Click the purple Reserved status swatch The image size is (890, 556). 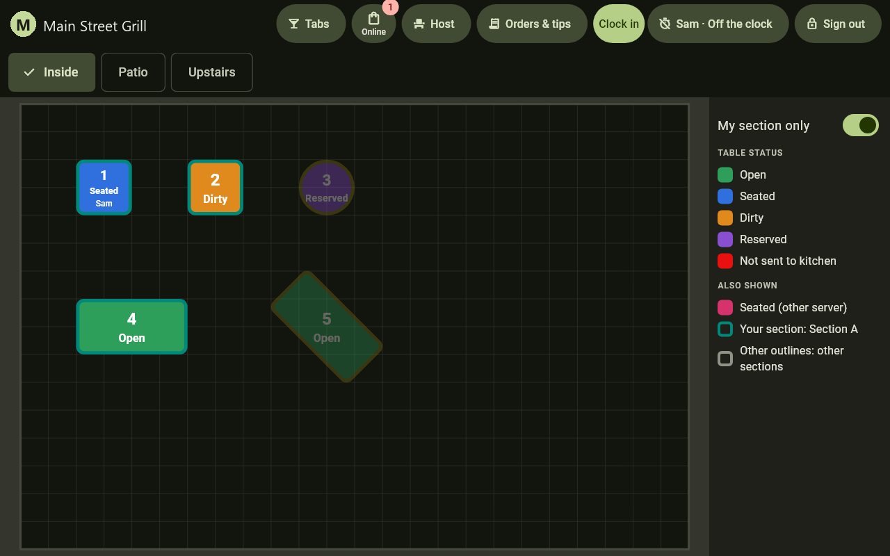(725, 240)
